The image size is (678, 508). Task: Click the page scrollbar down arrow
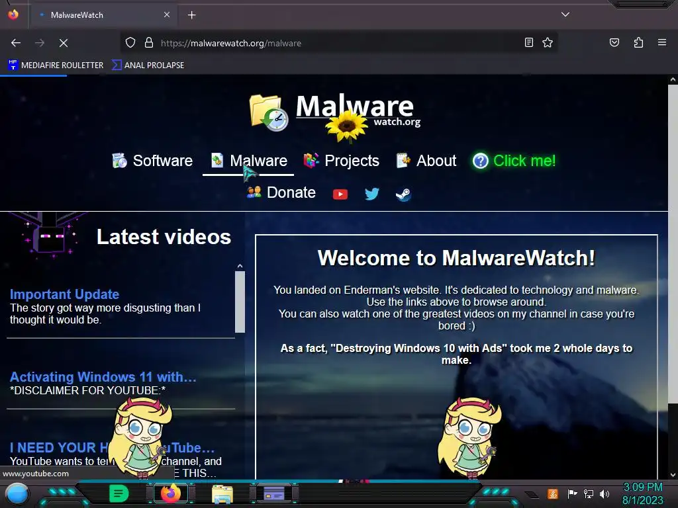[x=673, y=475]
